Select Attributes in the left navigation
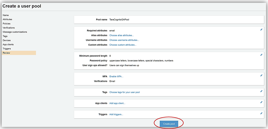 7,20
